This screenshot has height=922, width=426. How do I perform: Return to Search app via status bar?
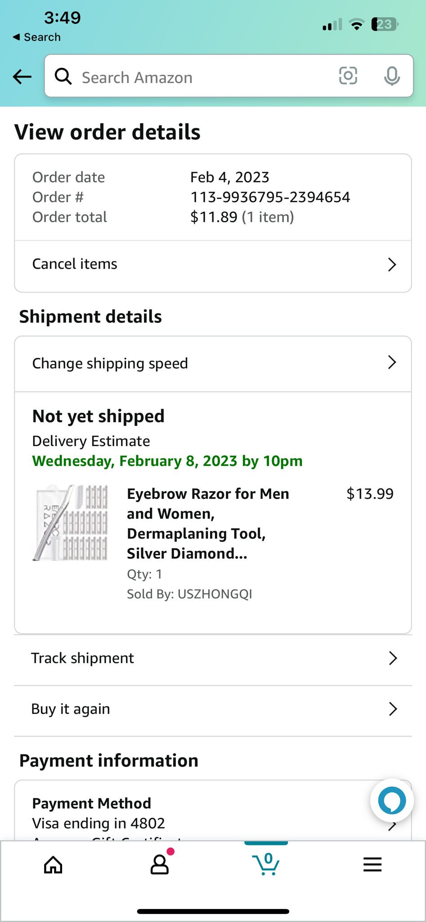point(37,37)
